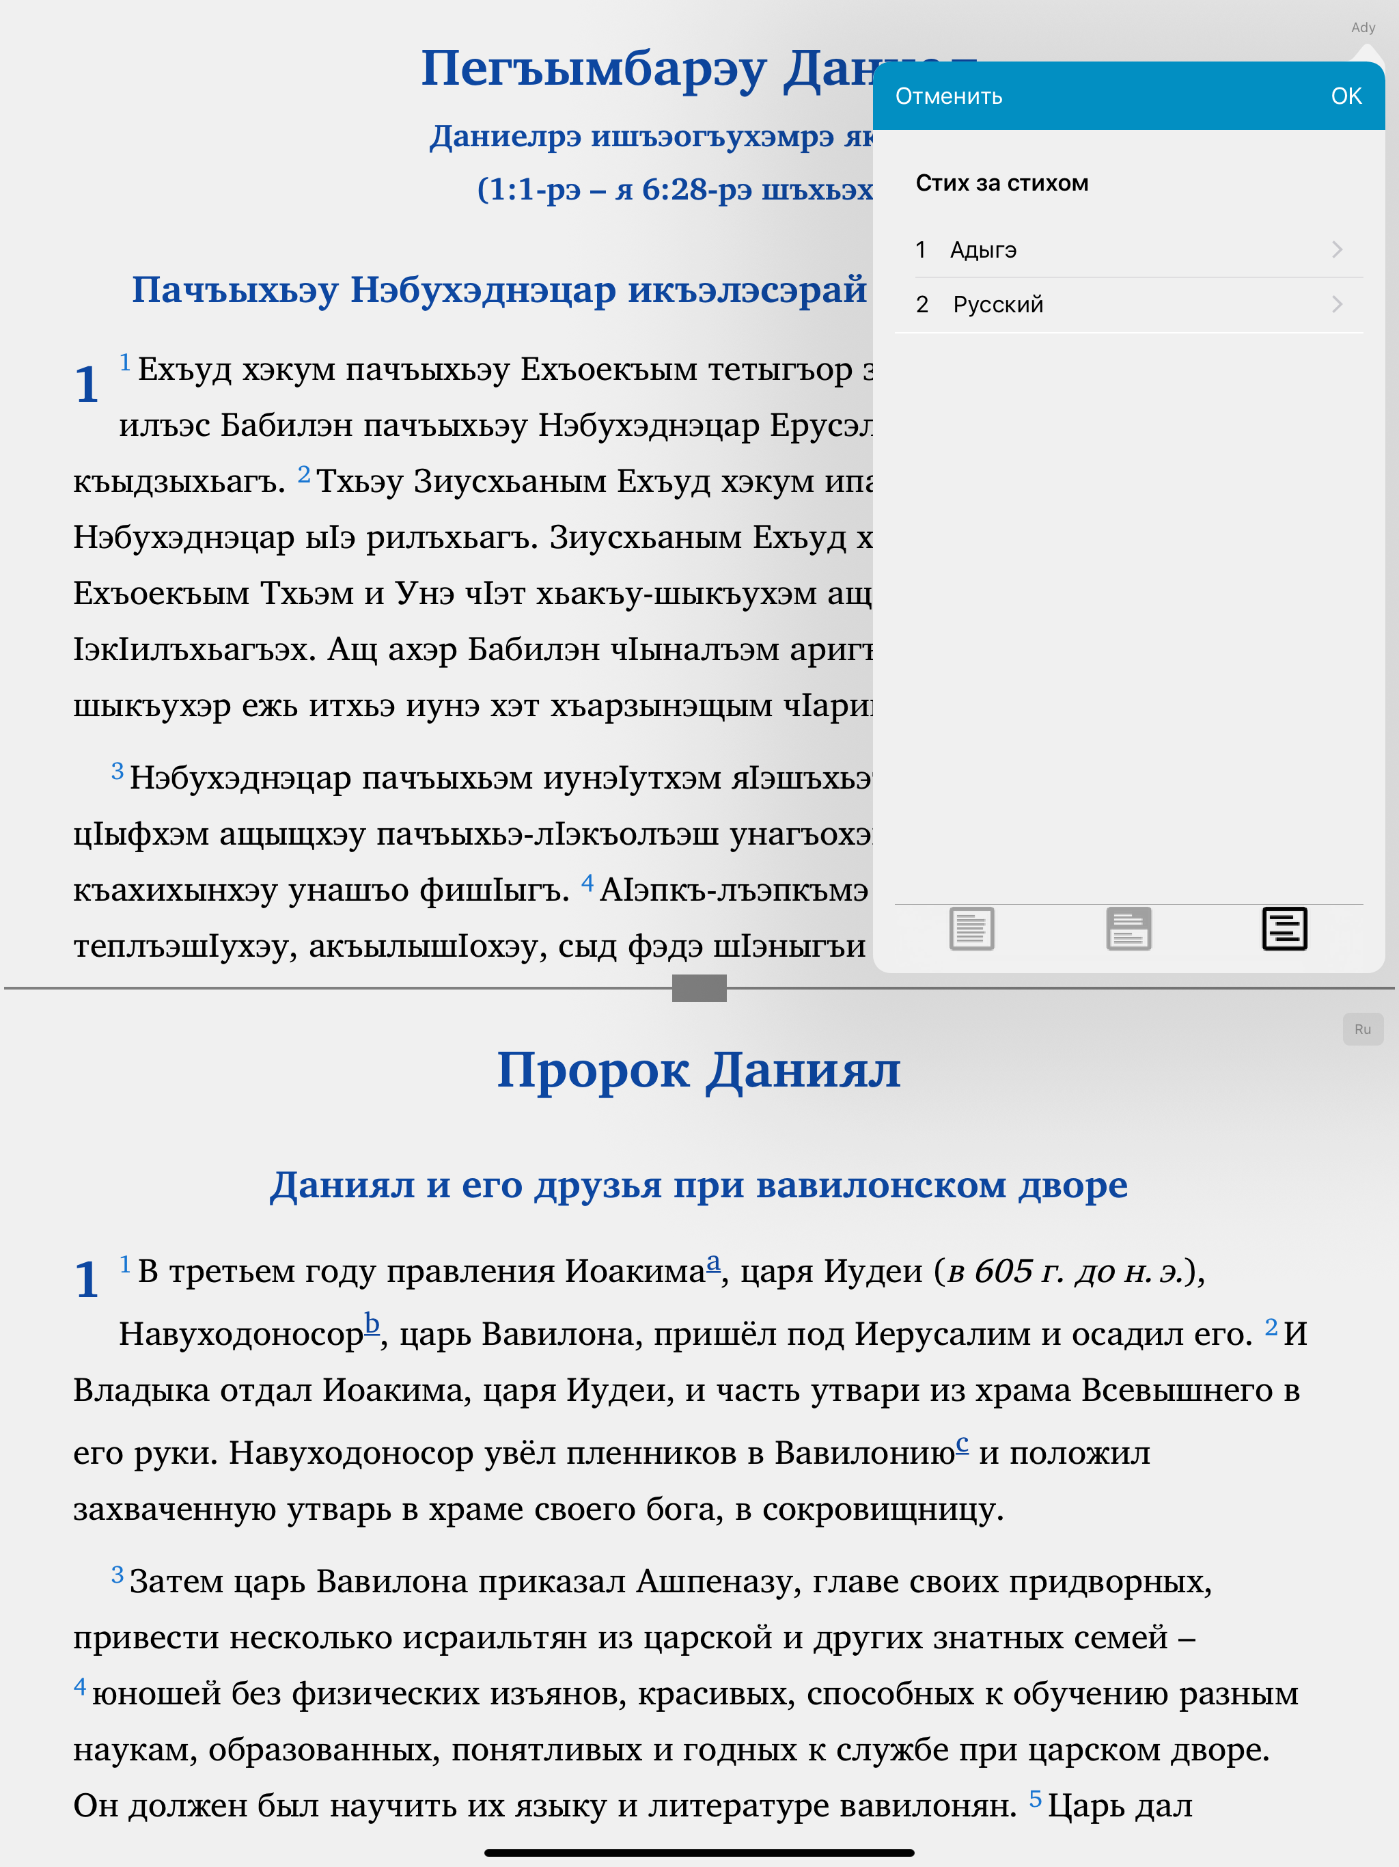The image size is (1399, 1867).
Task: Tap verse 5 number before Царь дал
Action: [x=1036, y=1799]
